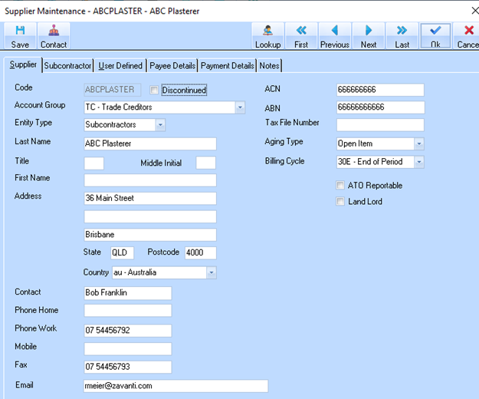Expand the Account Group dropdown
The height and width of the screenshot is (399, 479).
tap(240, 107)
